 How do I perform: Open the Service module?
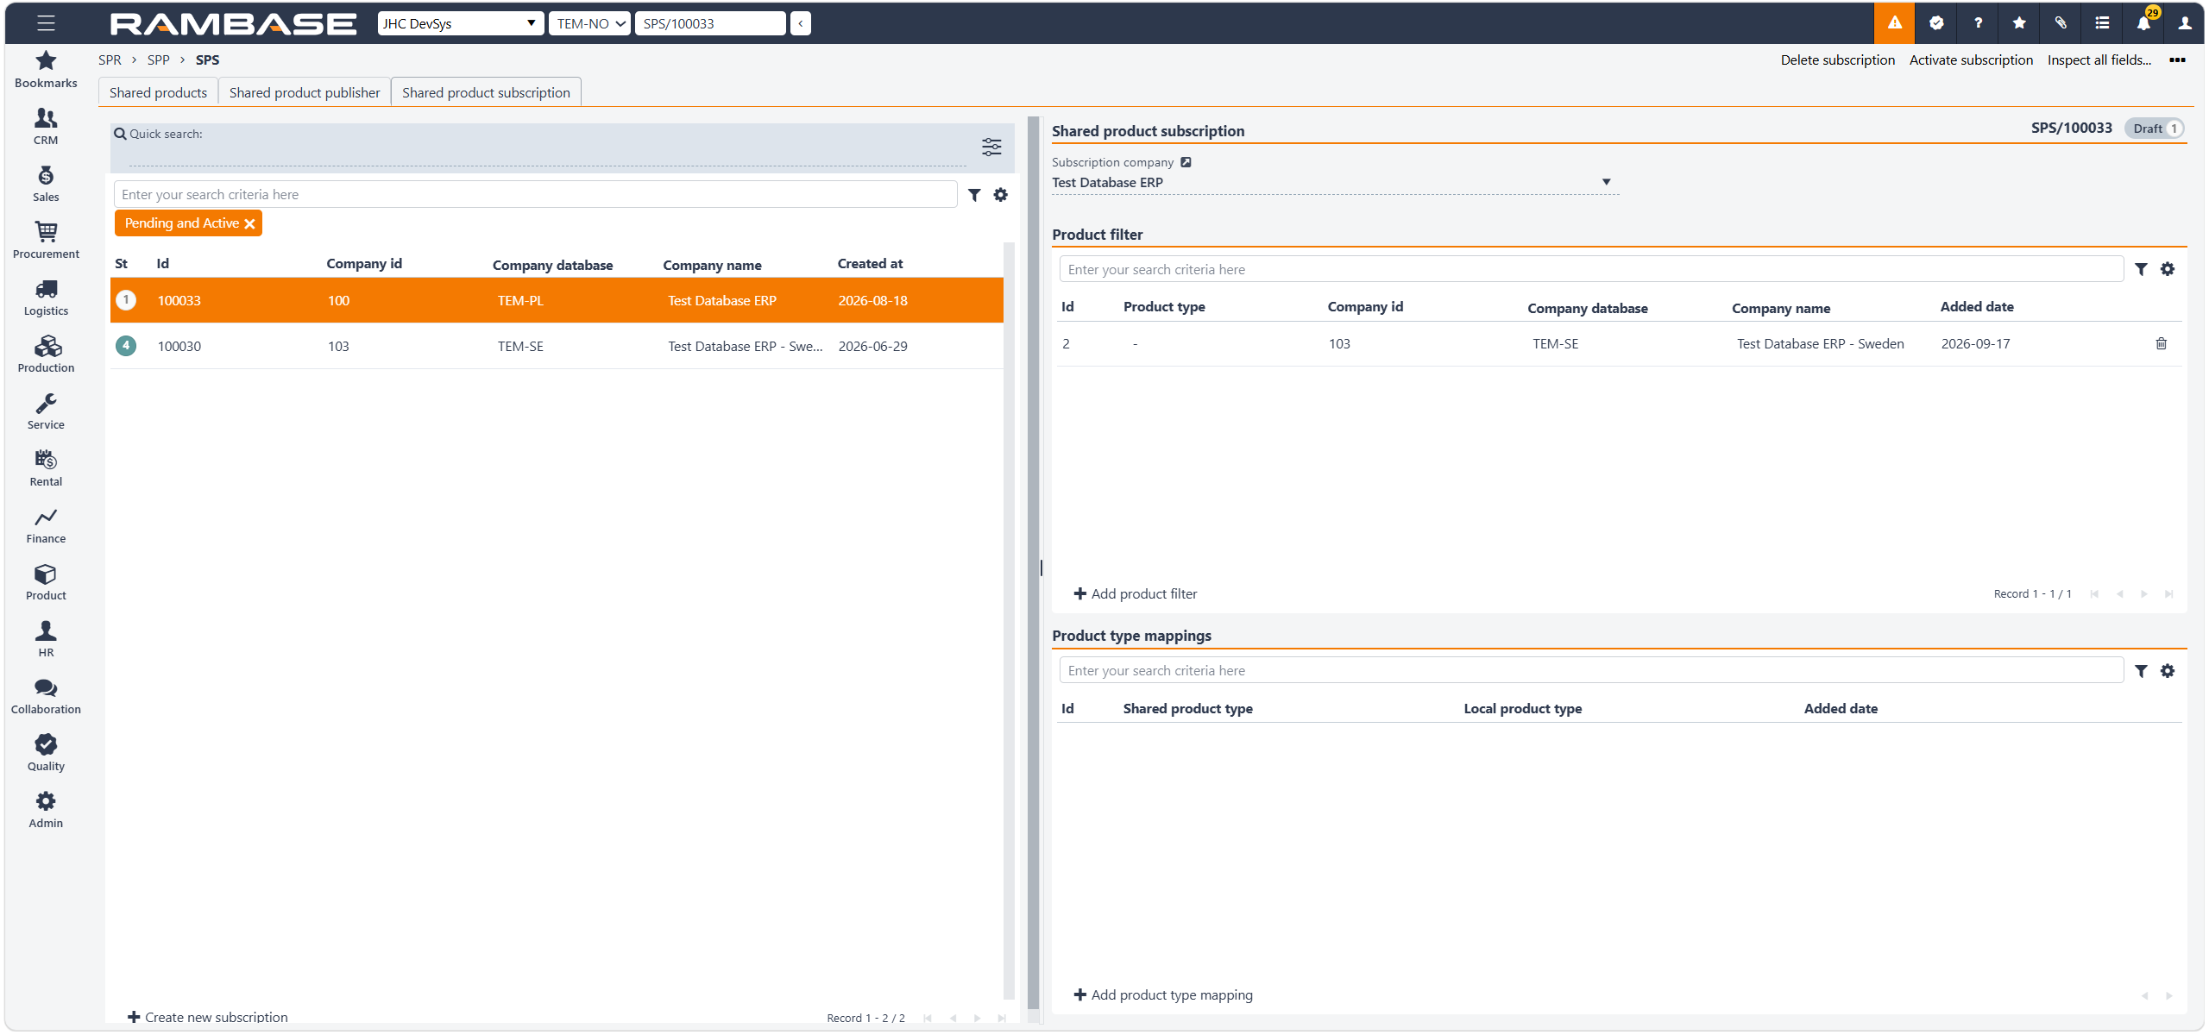click(x=46, y=411)
